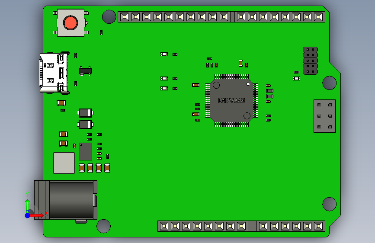
Task: Click the red X axis arrow
Action: (x=37, y=215)
